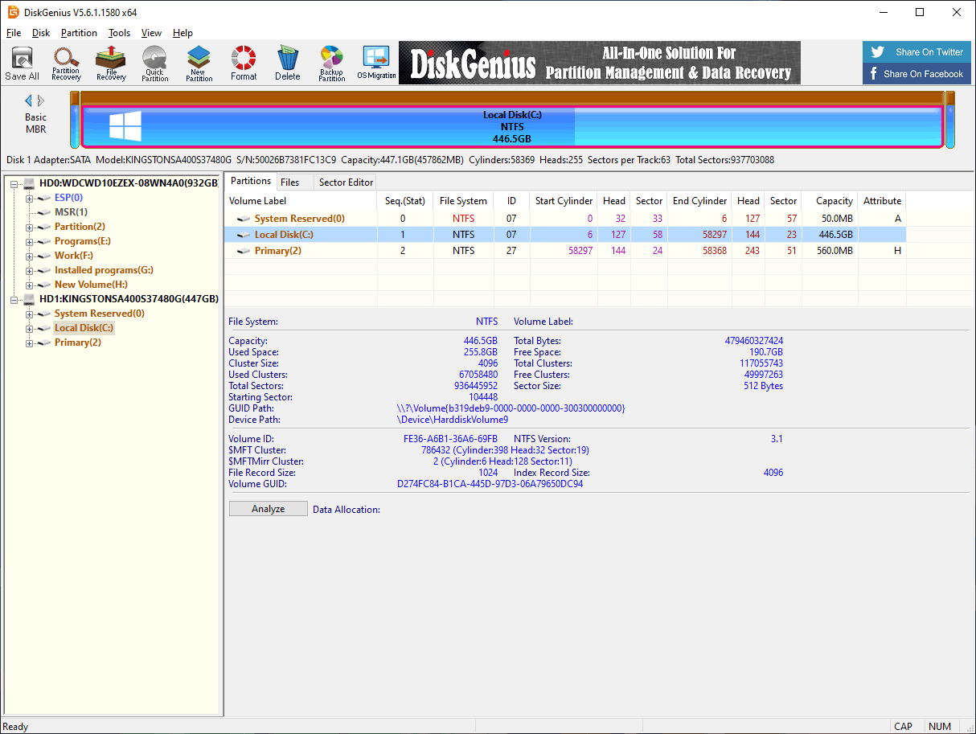976x734 pixels.
Task: Expand Installed programs(G:) tree node
Action: pyautogui.click(x=30, y=270)
